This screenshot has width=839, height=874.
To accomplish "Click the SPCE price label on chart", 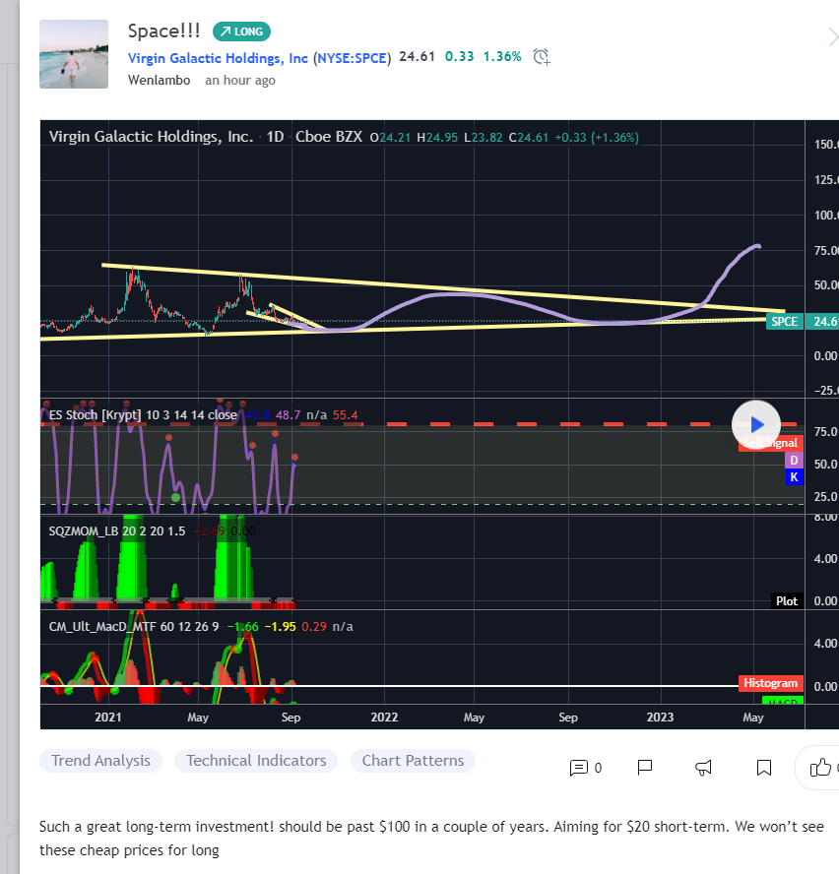I will point(784,322).
